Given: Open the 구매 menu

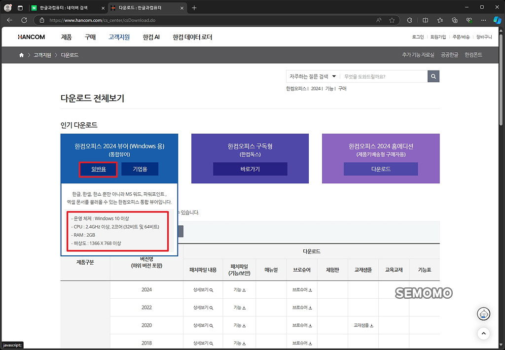Looking at the screenshot, I should coord(90,37).
